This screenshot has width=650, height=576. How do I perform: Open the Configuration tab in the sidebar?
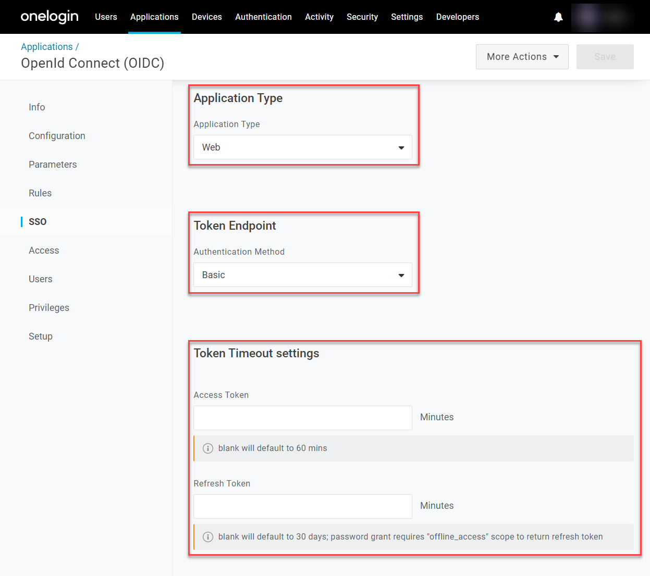point(57,135)
